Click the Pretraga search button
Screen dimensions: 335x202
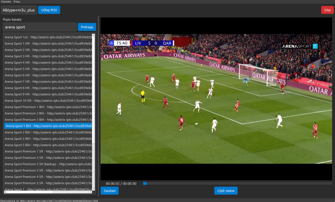coord(87,27)
